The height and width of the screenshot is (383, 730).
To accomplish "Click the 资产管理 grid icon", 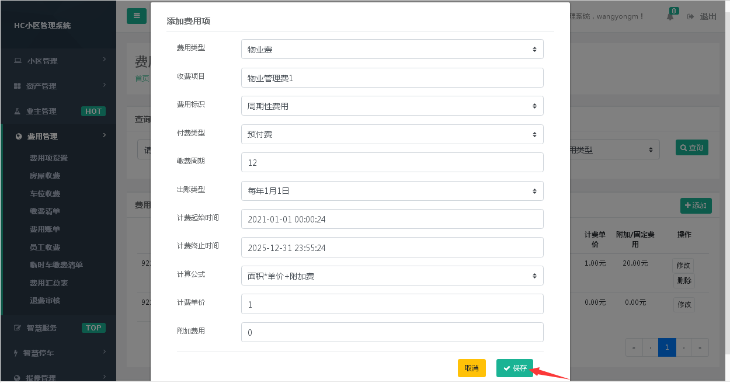I will coord(18,86).
